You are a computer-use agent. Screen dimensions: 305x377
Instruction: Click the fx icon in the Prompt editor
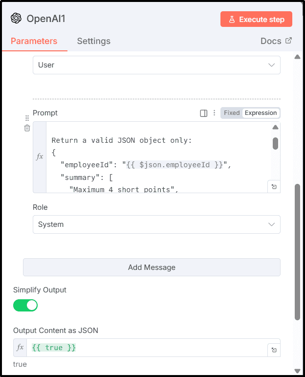point(40,156)
